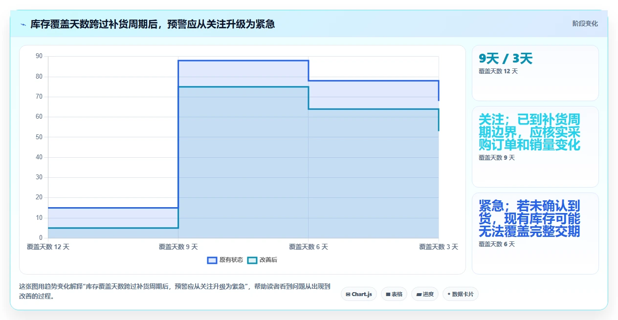Click the y-axis value 90
The width and height of the screenshot is (618, 320).
pos(39,56)
